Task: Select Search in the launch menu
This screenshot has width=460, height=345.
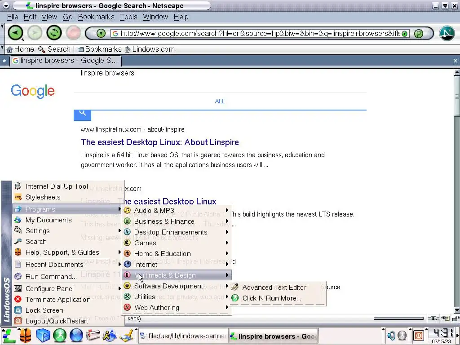Action: point(68,242)
